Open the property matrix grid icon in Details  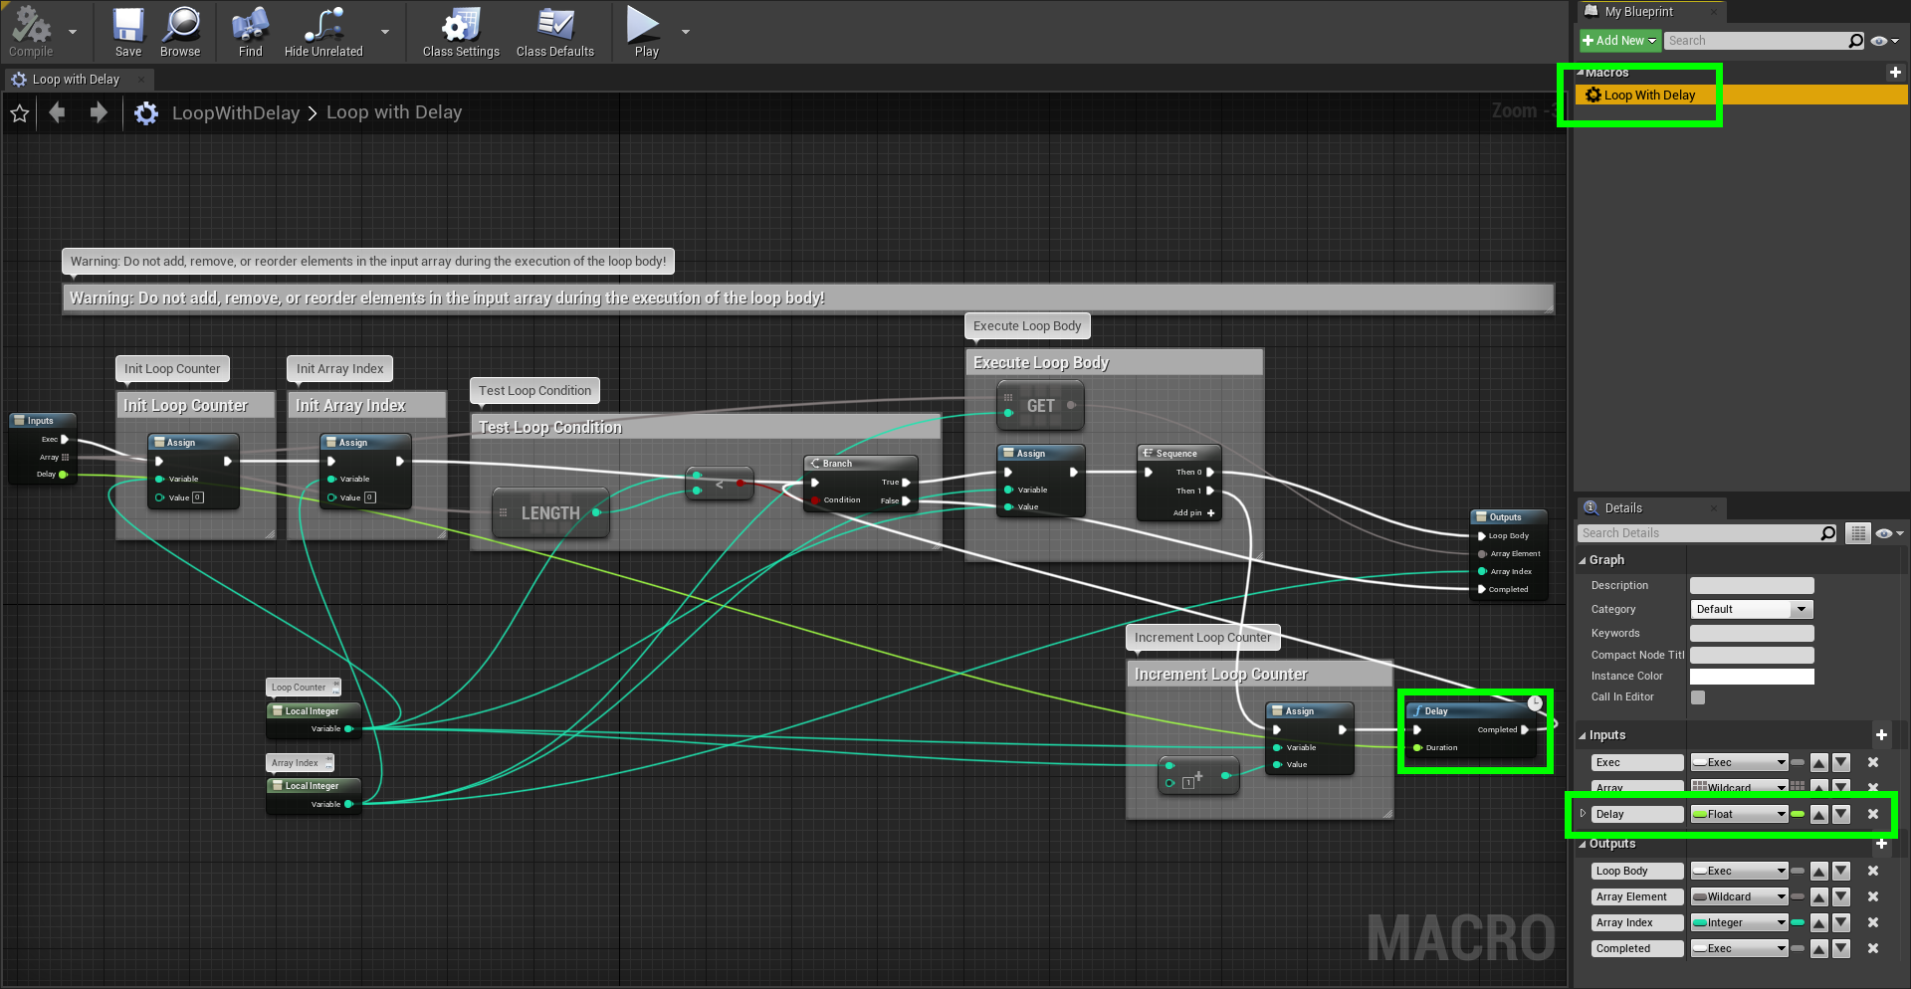click(x=1857, y=533)
